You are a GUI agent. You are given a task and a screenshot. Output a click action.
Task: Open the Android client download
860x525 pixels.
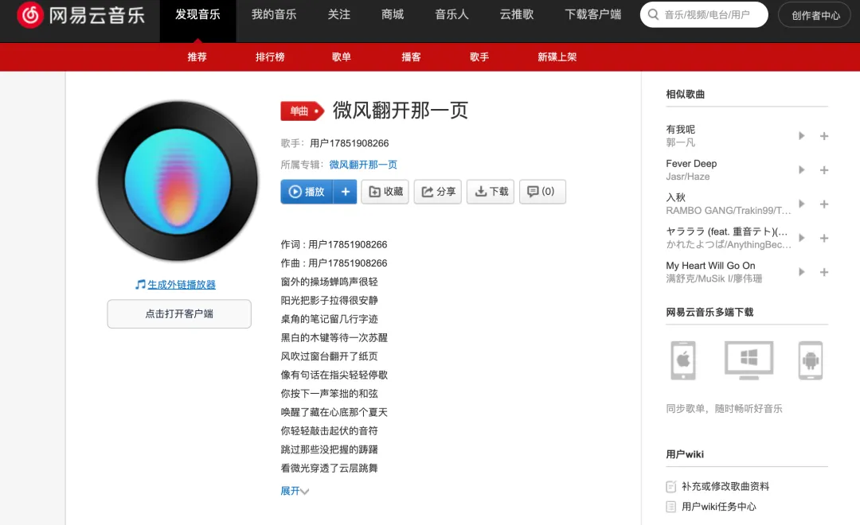click(811, 360)
